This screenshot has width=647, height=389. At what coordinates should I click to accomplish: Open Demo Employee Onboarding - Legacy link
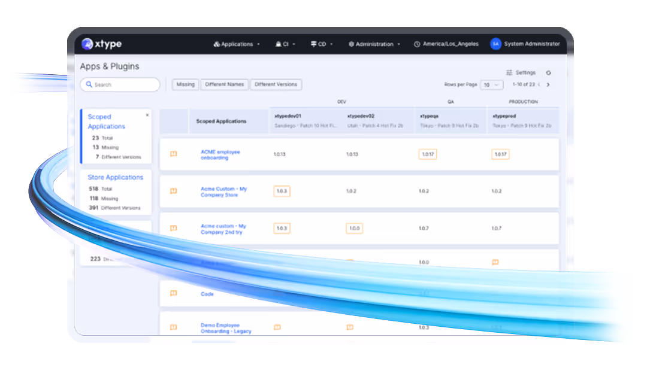click(x=226, y=328)
